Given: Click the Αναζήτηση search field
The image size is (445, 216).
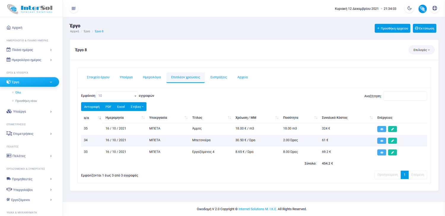Looking at the screenshot, I should pyautogui.click(x=405, y=96).
